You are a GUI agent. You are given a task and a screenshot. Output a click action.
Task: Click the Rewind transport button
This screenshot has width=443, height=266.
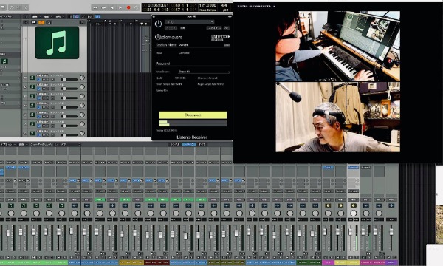pyautogui.click(x=95, y=7)
